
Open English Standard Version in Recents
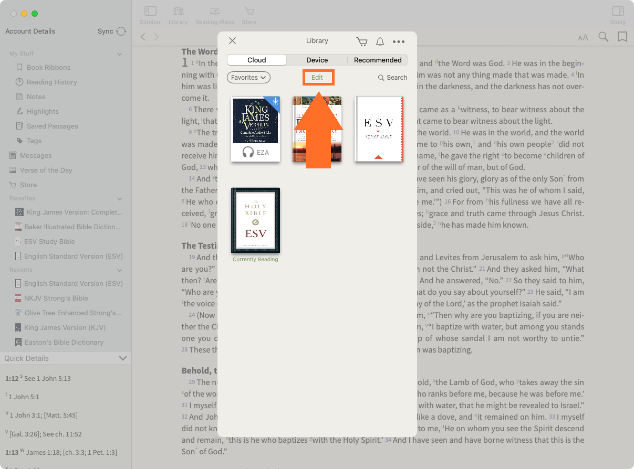pyautogui.click(x=69, y=283)
